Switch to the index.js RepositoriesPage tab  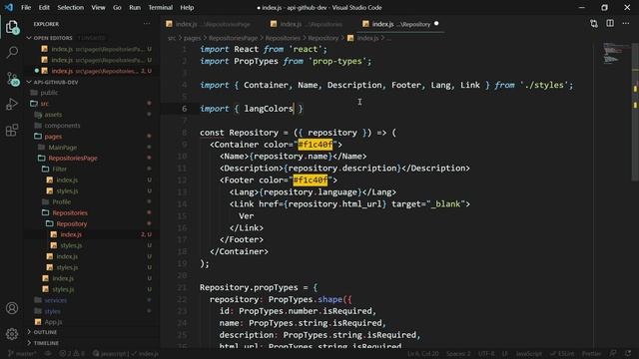click(x=213, y=24)
